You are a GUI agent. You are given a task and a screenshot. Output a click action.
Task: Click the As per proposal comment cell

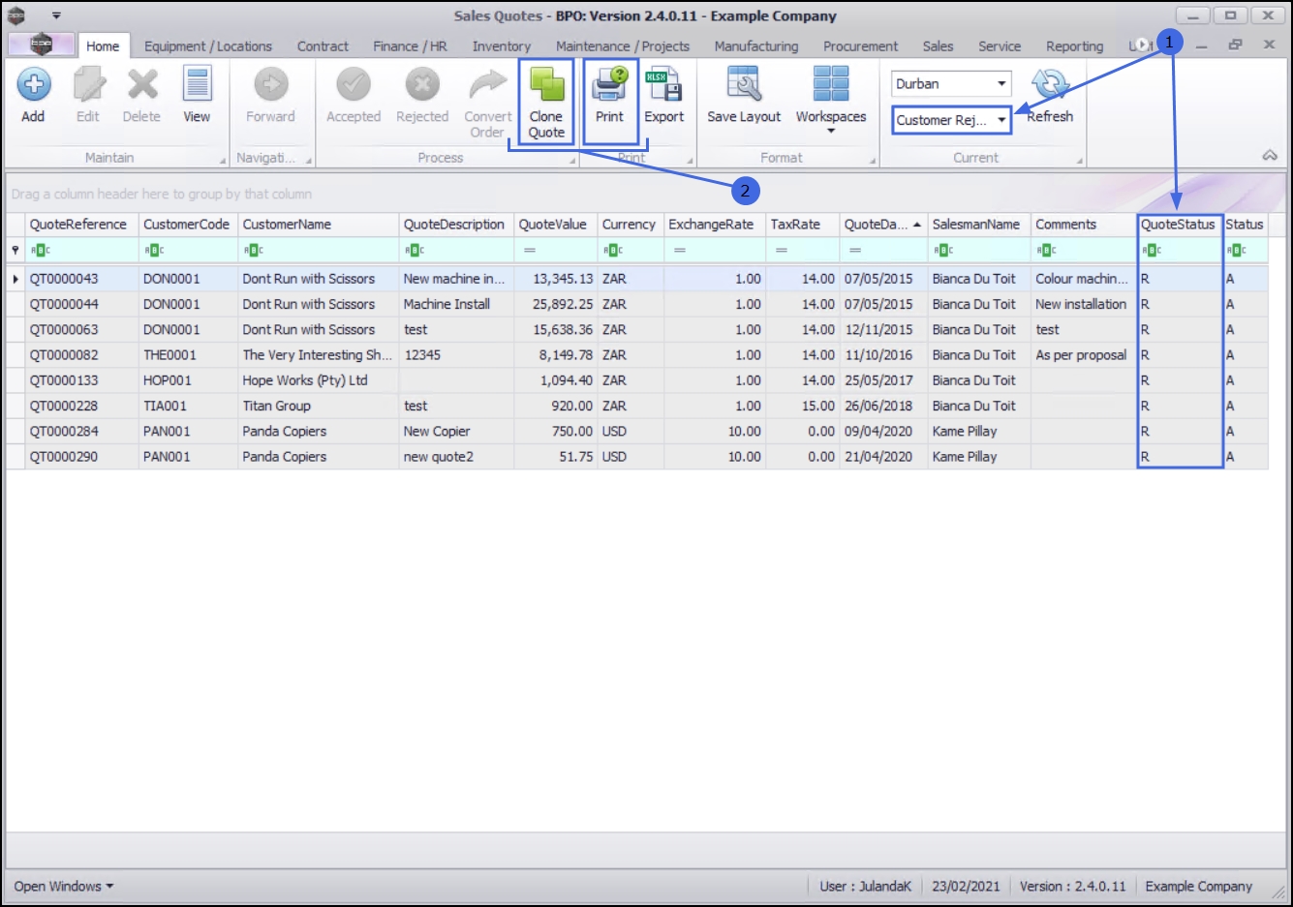pos(1084,355)
